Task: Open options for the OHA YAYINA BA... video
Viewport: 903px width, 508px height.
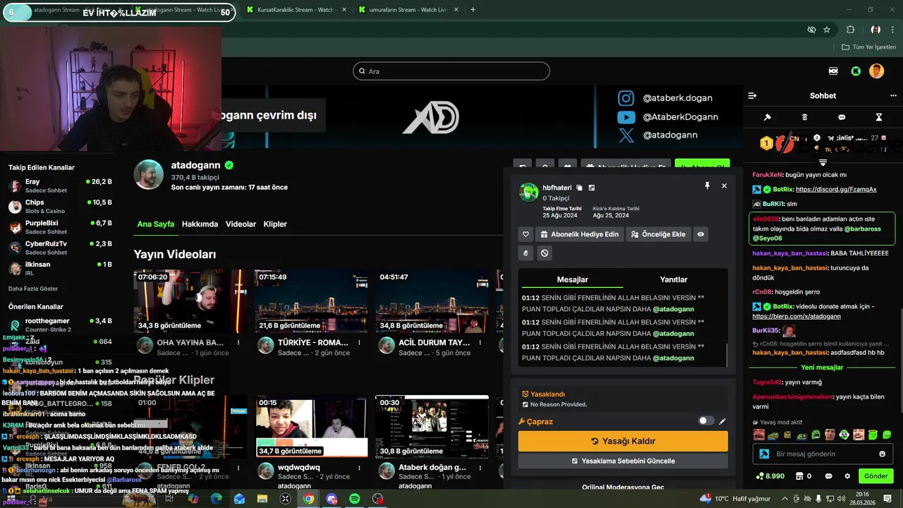Action: [x=238, y=342]
